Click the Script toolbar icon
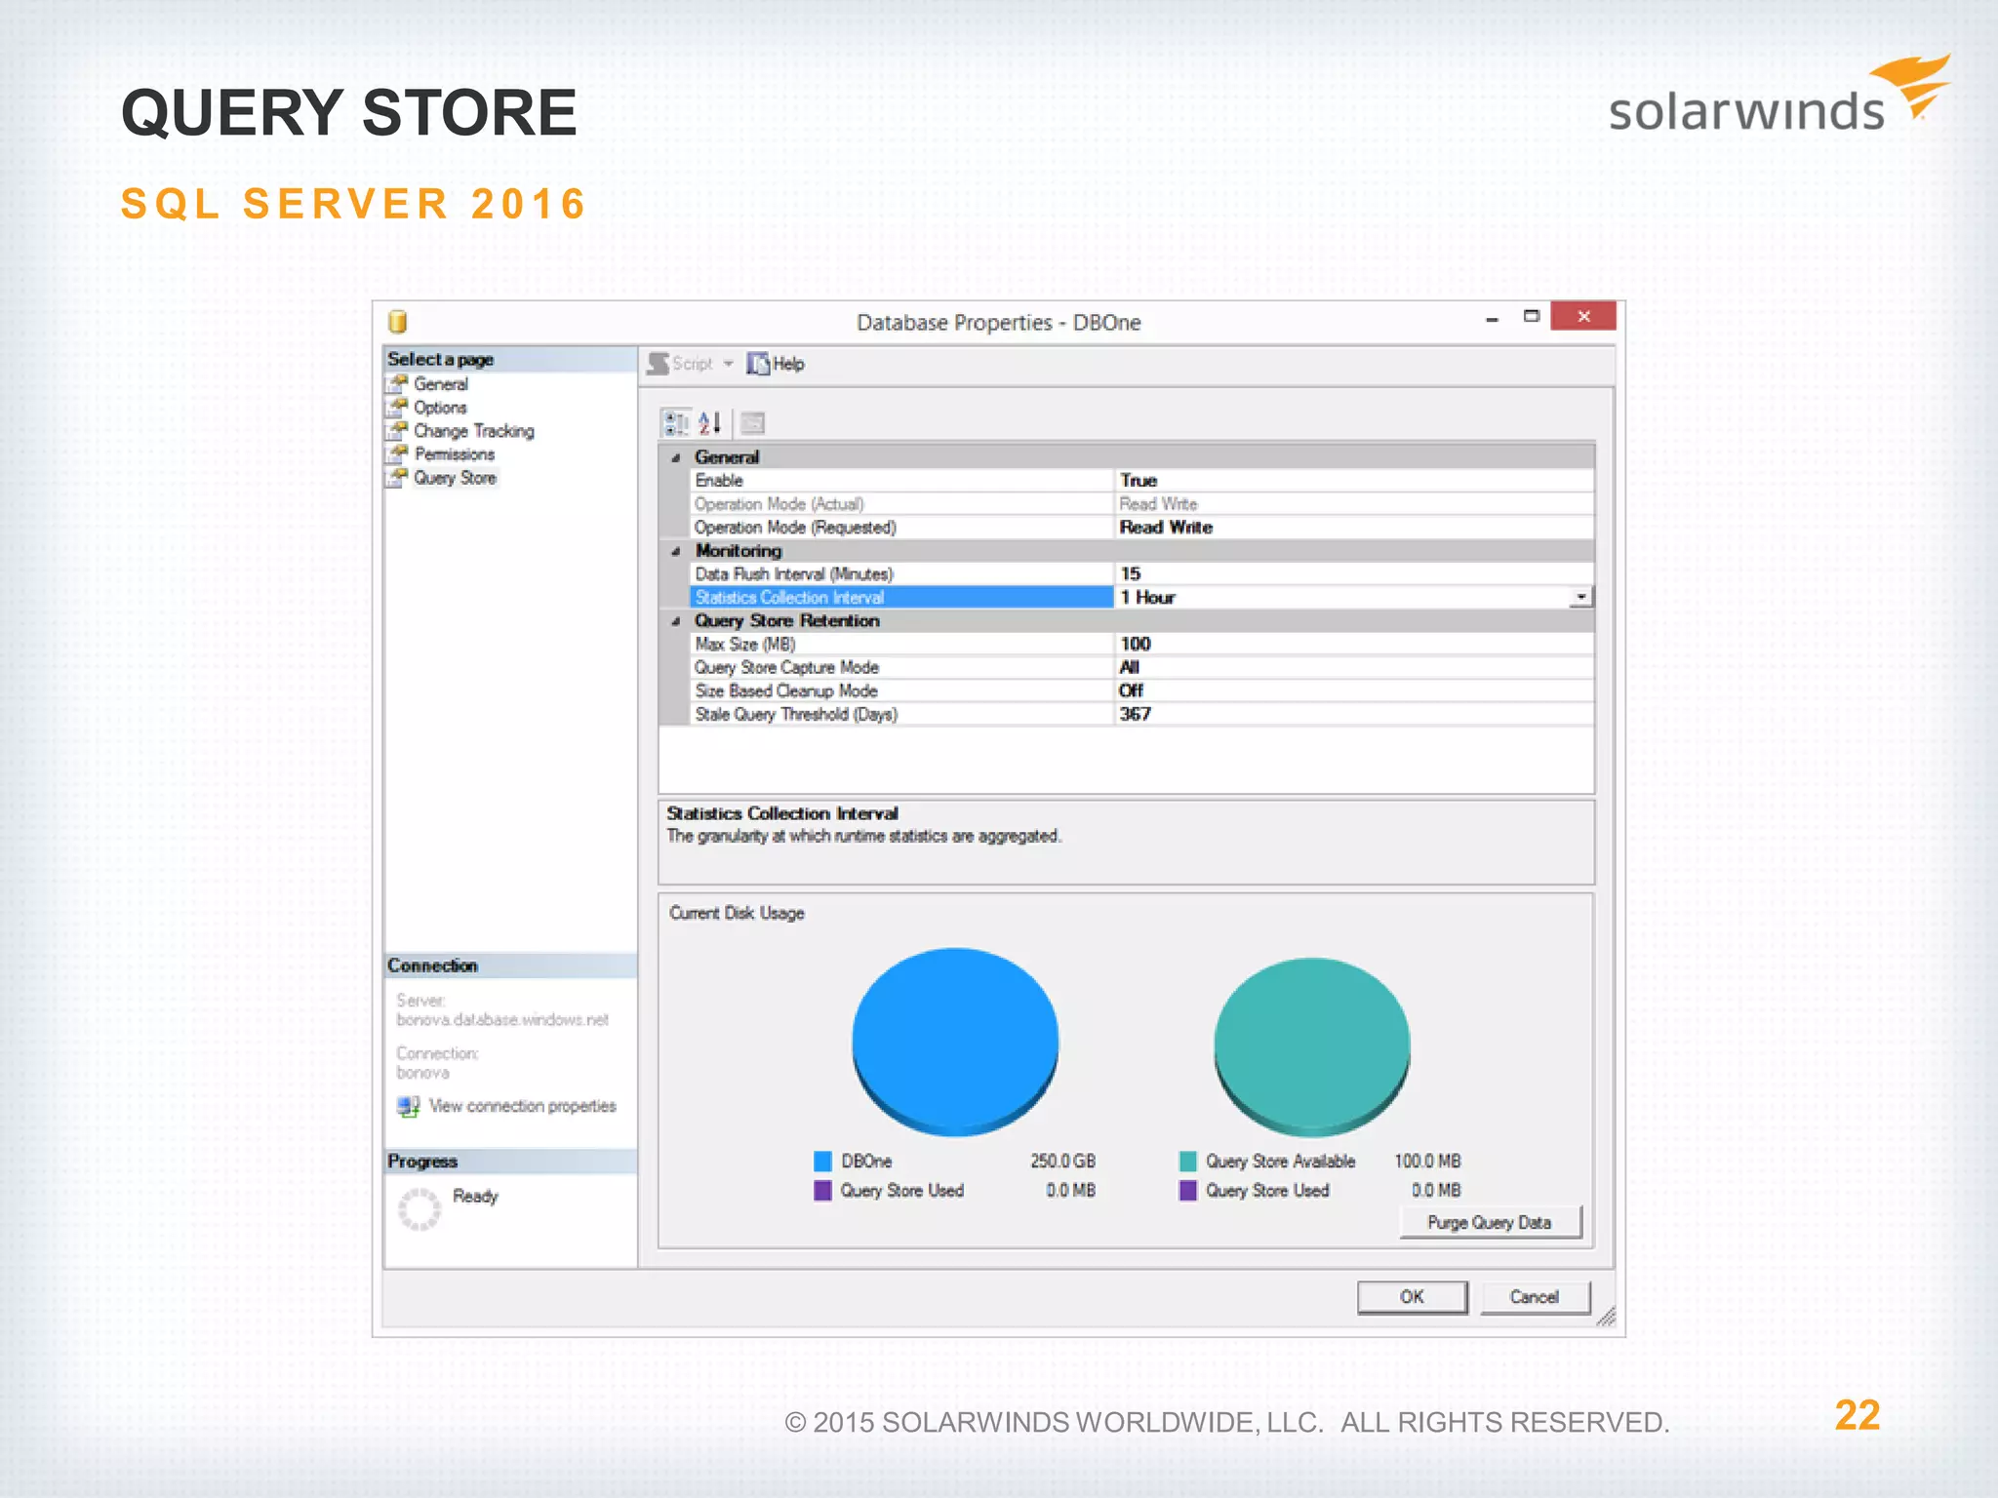 tap(659, 364)
